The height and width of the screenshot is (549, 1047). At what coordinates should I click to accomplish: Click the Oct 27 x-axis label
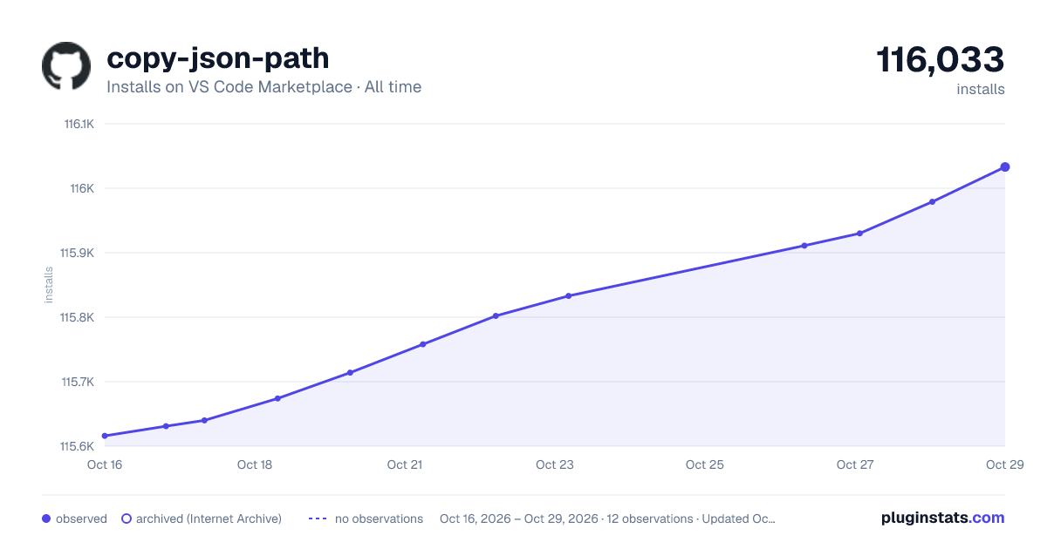[x=855, y=464]
